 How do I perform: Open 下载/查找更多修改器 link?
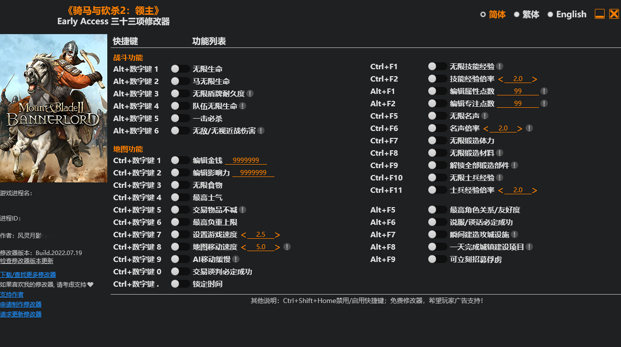click(x=28, y=274)
